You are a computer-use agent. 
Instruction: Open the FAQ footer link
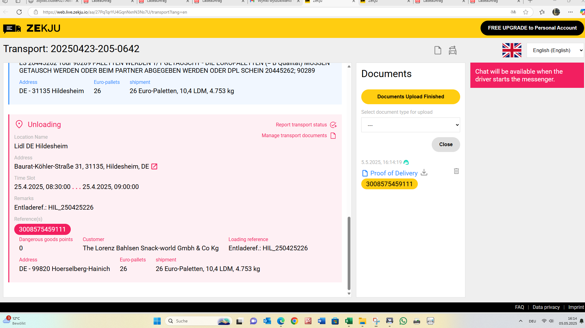pyautogui.click(x=519, y=307)
